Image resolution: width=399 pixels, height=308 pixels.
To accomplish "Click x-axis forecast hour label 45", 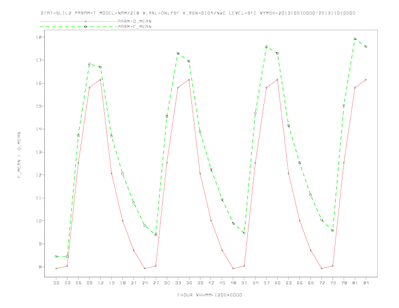I will [x=222, y=283].
